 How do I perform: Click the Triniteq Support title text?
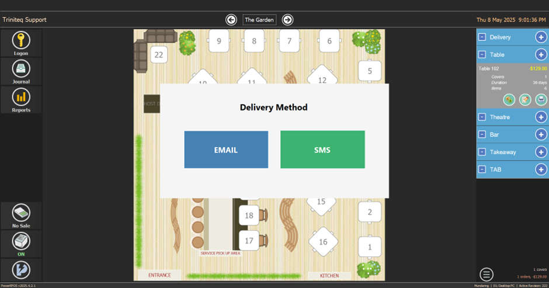[x=25, y=20]
